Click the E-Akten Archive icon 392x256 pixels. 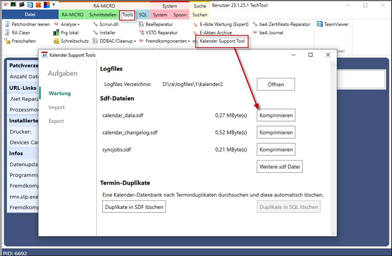tap(195, 33)
